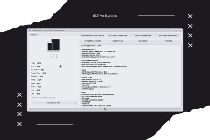Click the Mode N/A value
Screen dimensions: 210x140
point(39,84)
